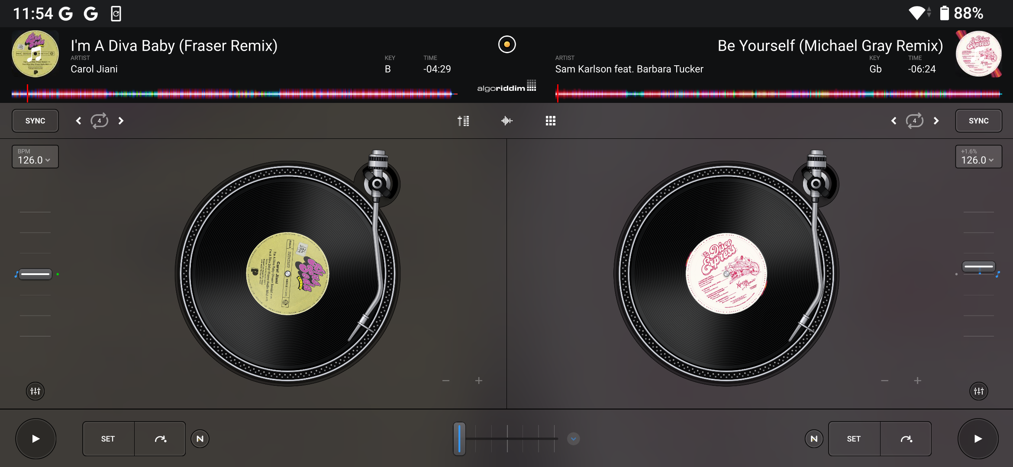The width and height of the screenshot is (1013, 467).
Task: Toggle left deck loop with 4-beat icon
Action: click(99, 121)
